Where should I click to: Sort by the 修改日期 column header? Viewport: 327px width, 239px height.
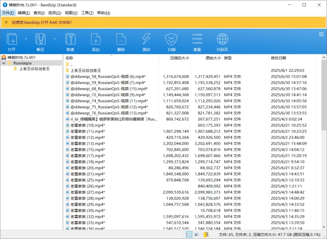point(278,58)
